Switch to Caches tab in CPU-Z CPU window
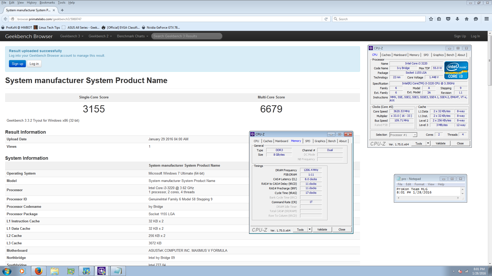 pos(386,55)
